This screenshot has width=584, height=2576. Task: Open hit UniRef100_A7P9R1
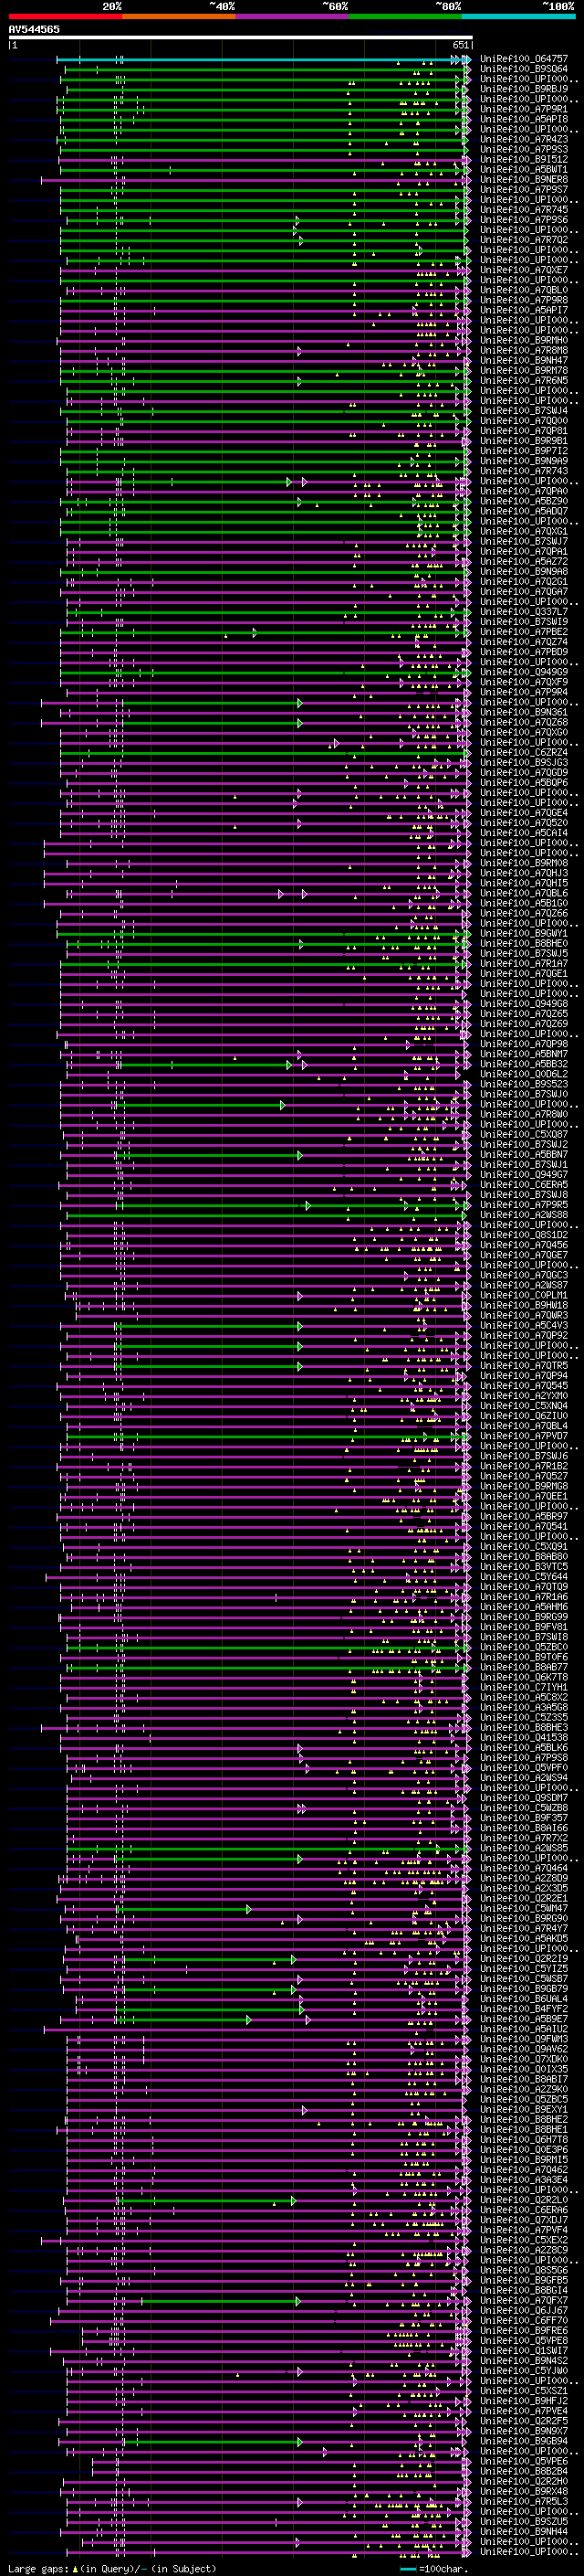coord(523,109)
